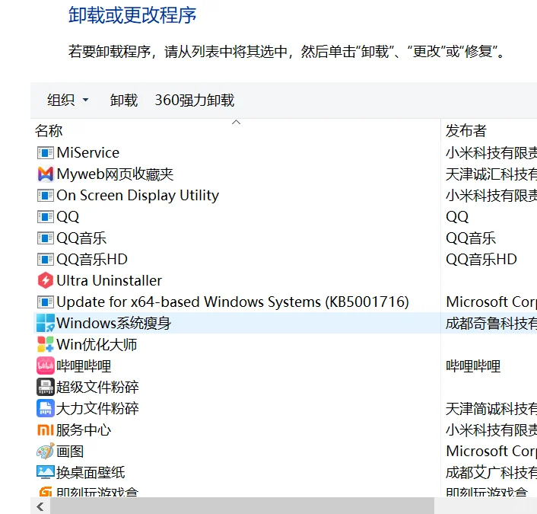Click Microsoft Corp publisher in KB5001716 row
537x514 pixels.
pyautogui.click(x=491, y=302)
